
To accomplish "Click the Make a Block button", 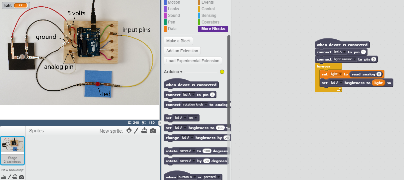I will point(178,41).
